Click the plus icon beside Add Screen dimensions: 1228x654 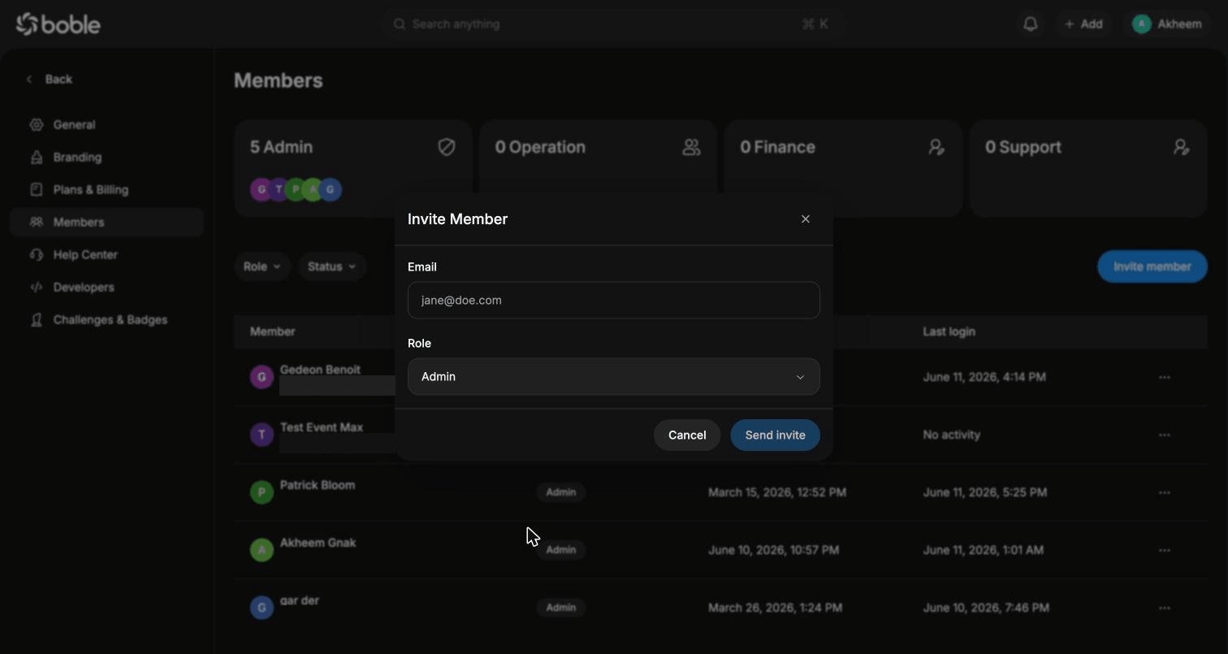pos(1070,24)
